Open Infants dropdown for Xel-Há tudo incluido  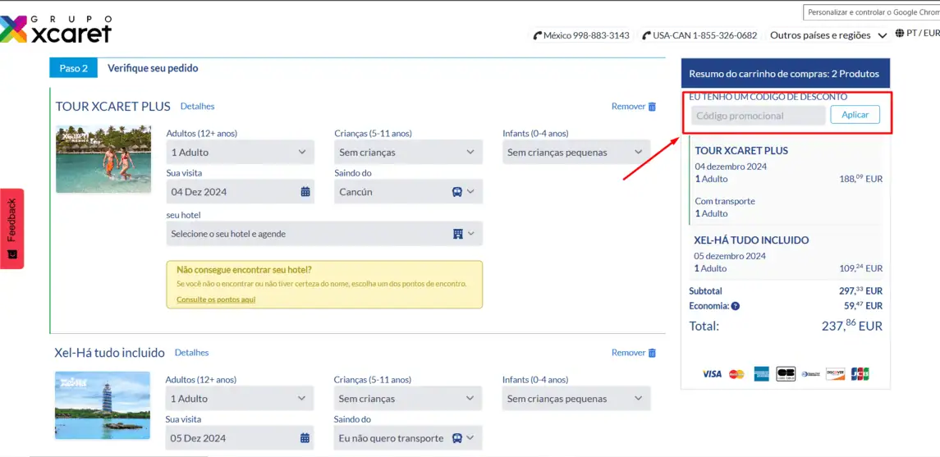[576, 398]
